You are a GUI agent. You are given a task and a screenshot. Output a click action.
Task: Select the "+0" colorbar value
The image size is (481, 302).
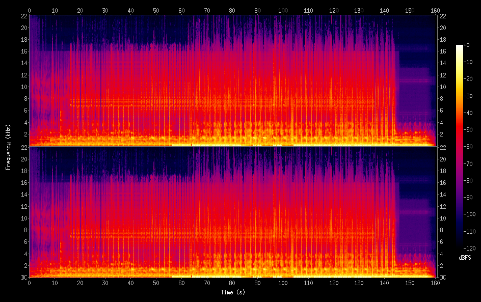coord(467,45)
